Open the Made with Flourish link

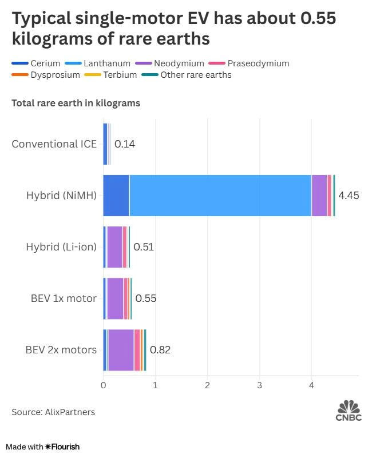[x=43, y=447]
